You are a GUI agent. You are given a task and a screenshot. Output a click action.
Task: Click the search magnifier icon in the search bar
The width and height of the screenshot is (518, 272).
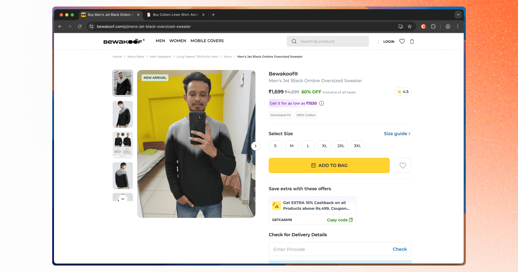pos(294,41)
